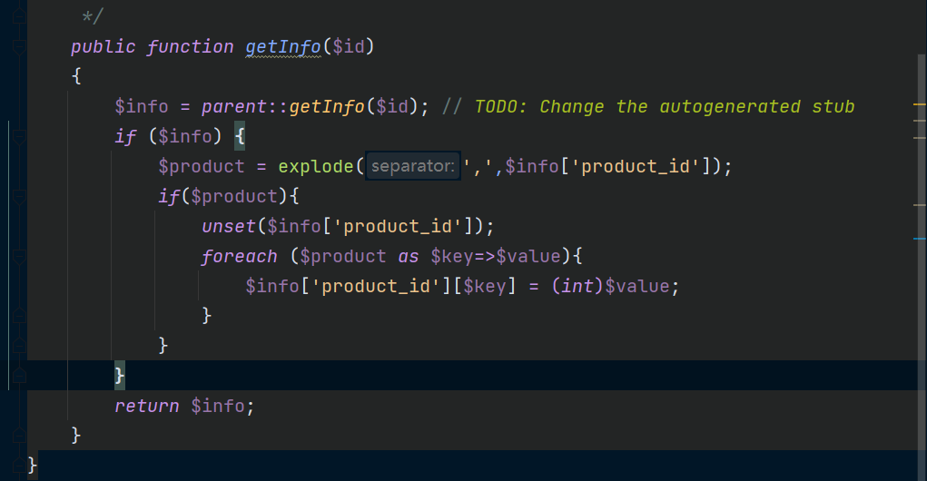The image size is (927, 481).
Task: Collapse the if ($info) block fold marker
Action: (x=19, y=136)
